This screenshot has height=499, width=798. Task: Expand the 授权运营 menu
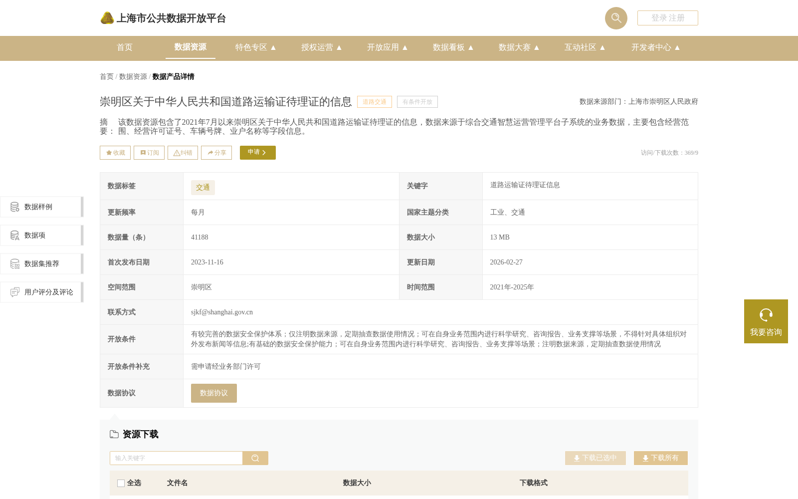[322, 47]
